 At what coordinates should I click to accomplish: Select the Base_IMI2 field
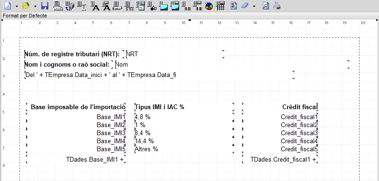click(76, 125)
